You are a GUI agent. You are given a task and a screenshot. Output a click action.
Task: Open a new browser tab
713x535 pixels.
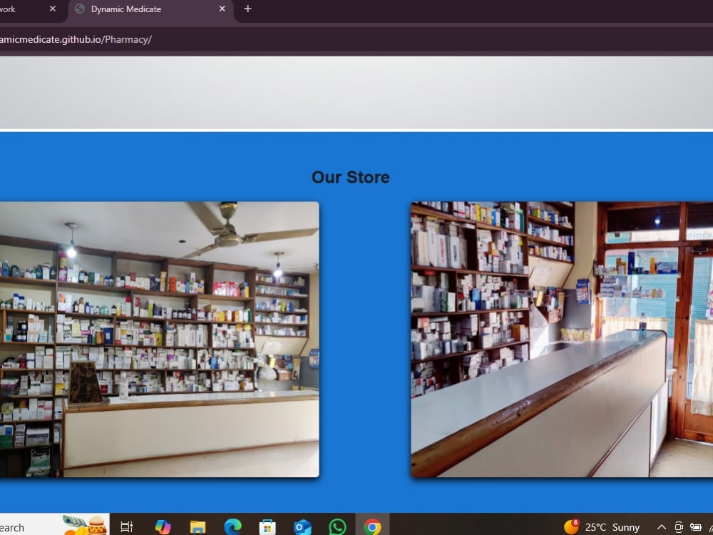(x=248, y=9)
